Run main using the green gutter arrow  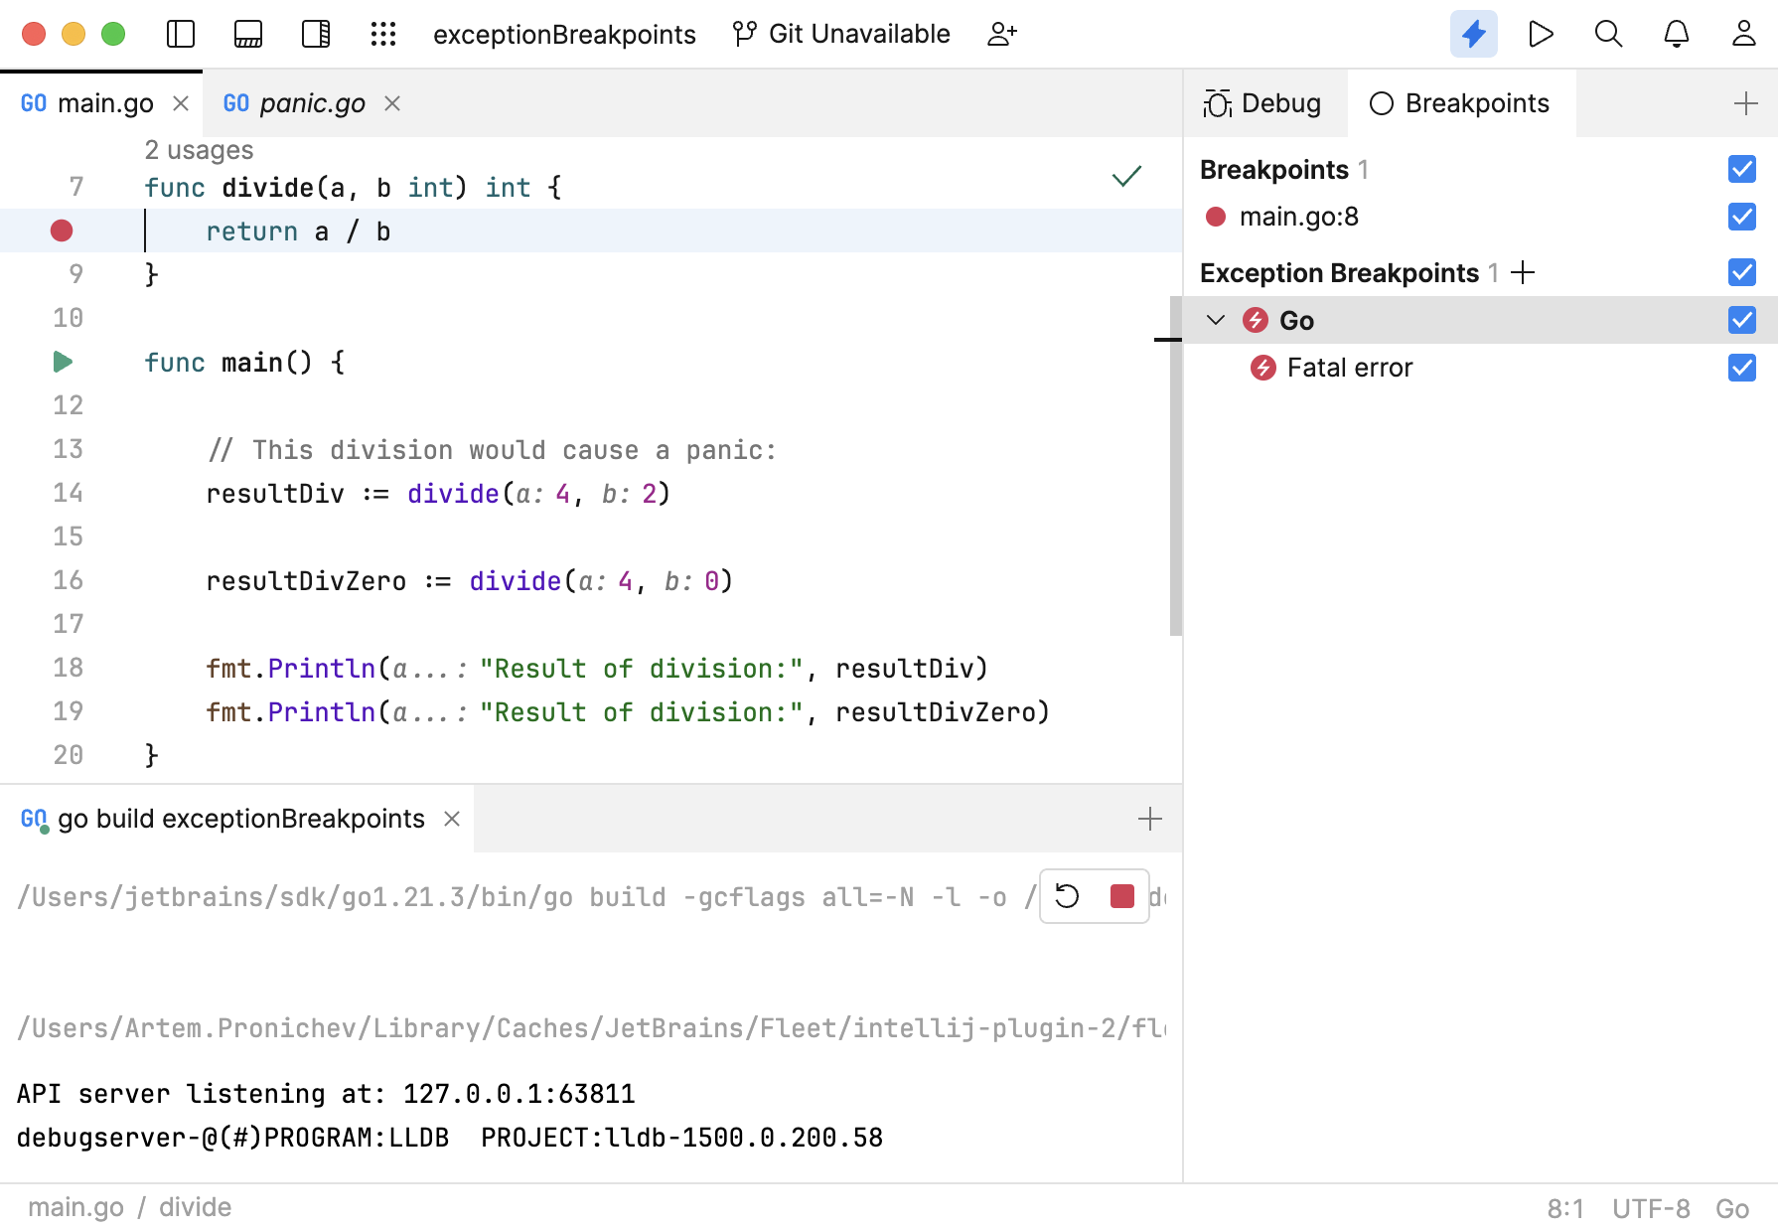[62, 362]
